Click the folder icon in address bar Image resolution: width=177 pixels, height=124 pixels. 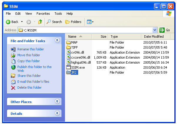(21, 30)
